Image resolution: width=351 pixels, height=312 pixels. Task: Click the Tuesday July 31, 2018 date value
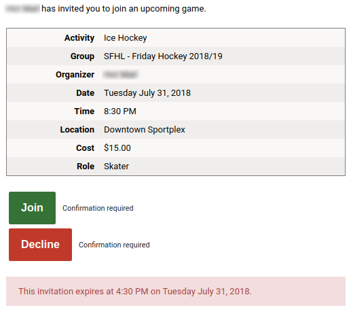[147, 93]
